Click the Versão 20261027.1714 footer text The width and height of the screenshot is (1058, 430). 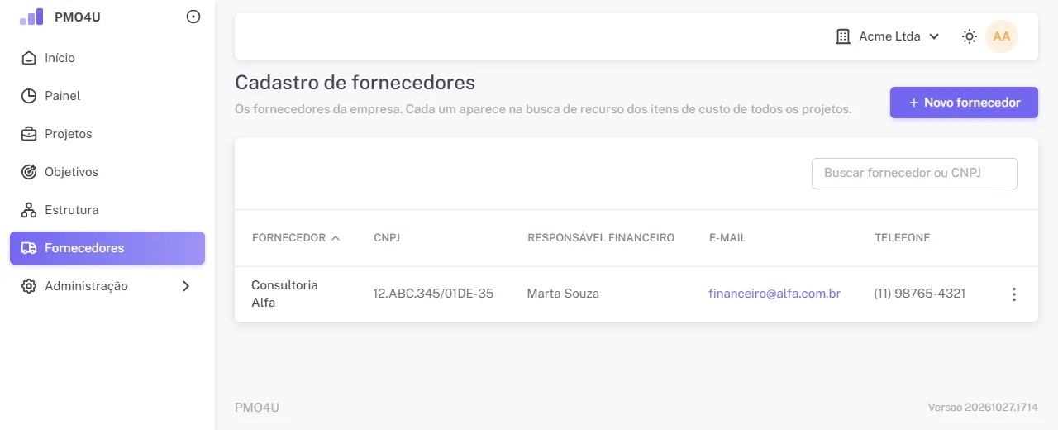[x=983, y=408]
